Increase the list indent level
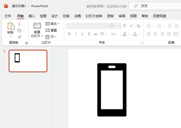 (176, 26)
